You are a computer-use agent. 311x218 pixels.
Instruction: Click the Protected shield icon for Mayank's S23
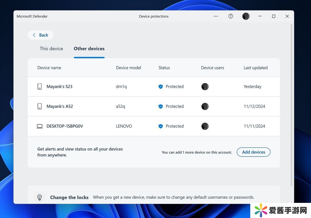(x=161, y=87)
